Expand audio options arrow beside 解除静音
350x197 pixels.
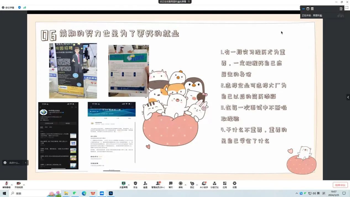(12, 185)
